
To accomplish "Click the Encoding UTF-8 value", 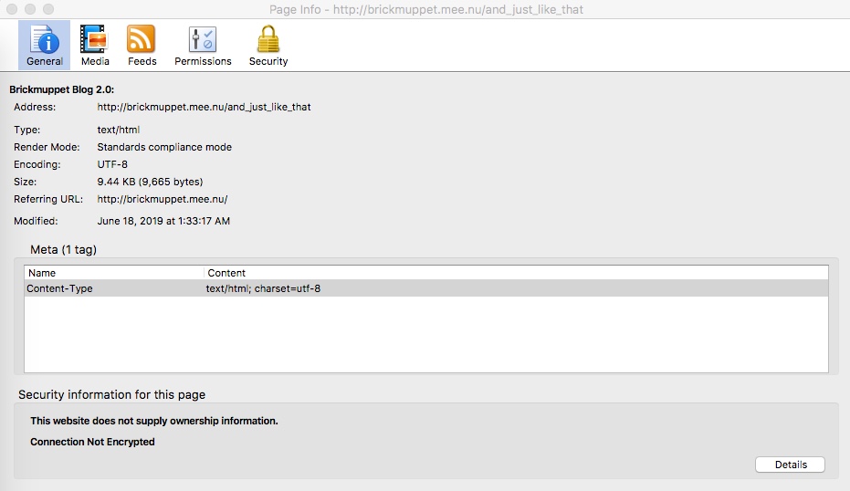I will point(111,164).
